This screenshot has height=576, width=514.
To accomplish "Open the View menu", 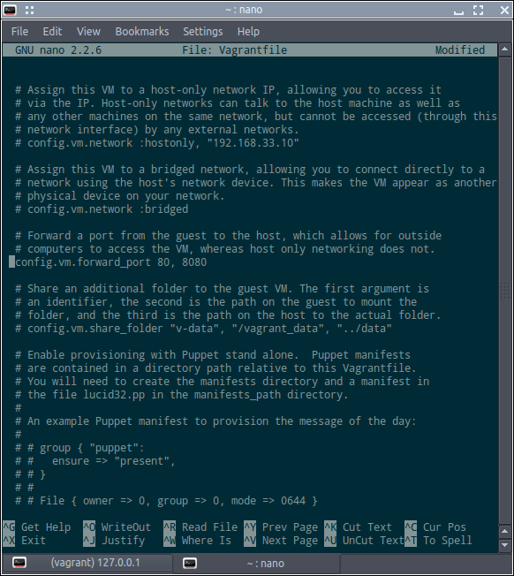I will click(88, 32).
